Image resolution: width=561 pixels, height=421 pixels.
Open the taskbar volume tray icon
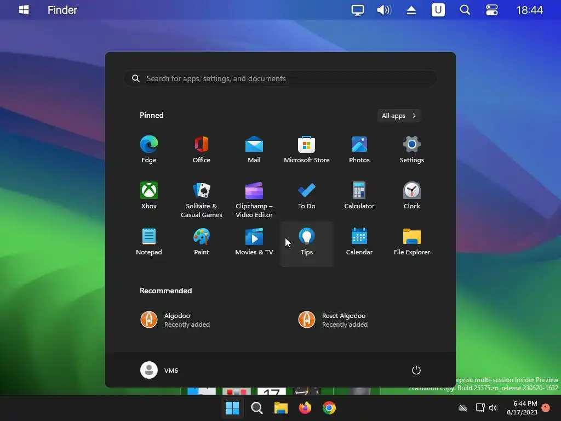tap(493, 408)
